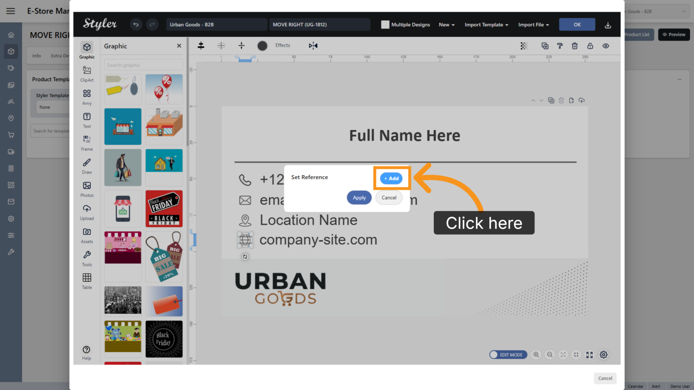Viewport: 694px width, 390px height.
Task: Close the Graphic panel
Action: coord(179,46)
